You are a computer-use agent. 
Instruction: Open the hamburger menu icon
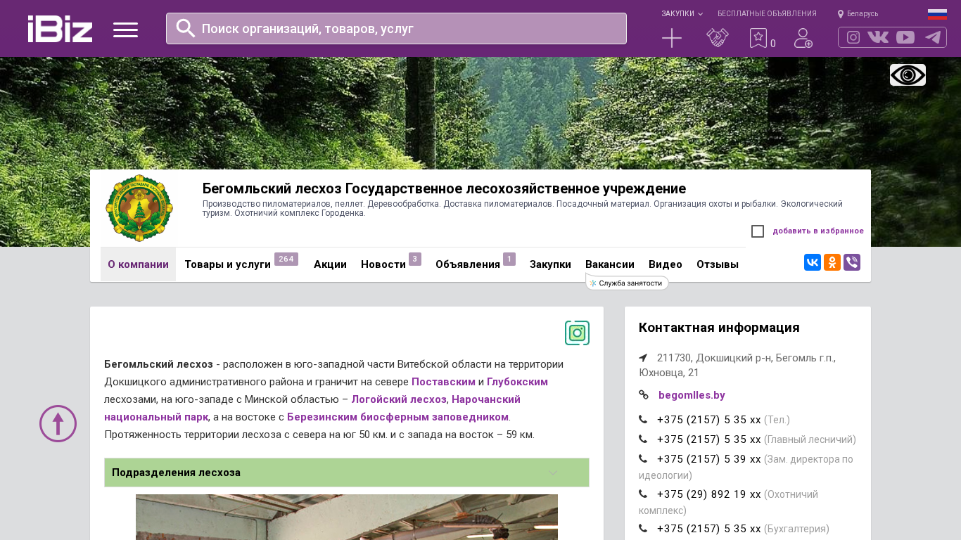click(x=125, y=30)
